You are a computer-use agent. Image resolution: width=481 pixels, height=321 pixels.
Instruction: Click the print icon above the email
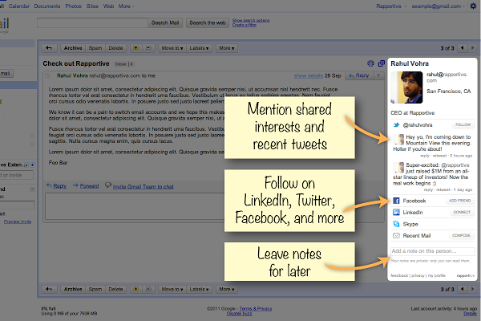tap(370, 63)
